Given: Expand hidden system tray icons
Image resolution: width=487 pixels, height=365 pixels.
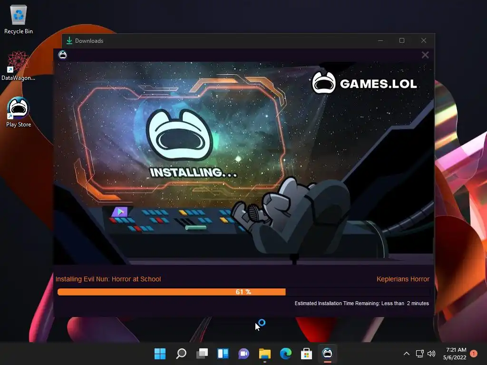Looking at the screenshot, I should pyautogui.click(x=407, y=354).
